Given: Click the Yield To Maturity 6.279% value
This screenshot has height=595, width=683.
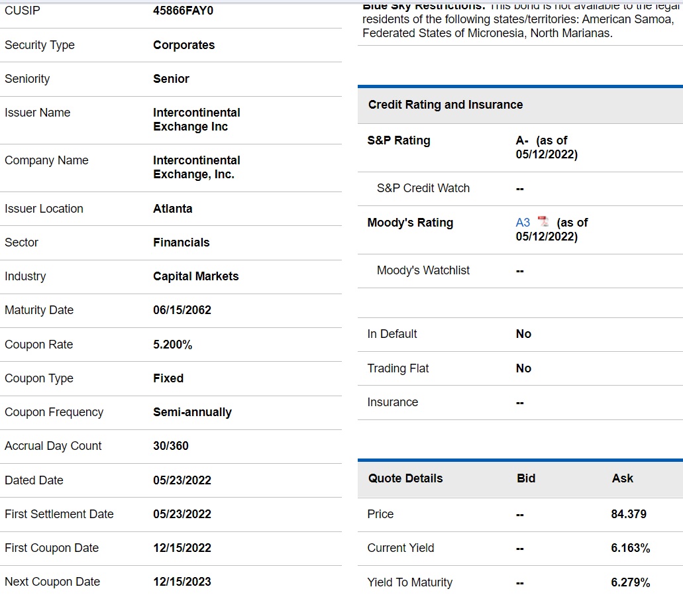Looking at the screenshot, I should pos(630,582).
